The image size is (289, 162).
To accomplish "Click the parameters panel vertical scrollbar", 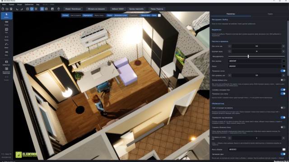I will pos(288,48).
